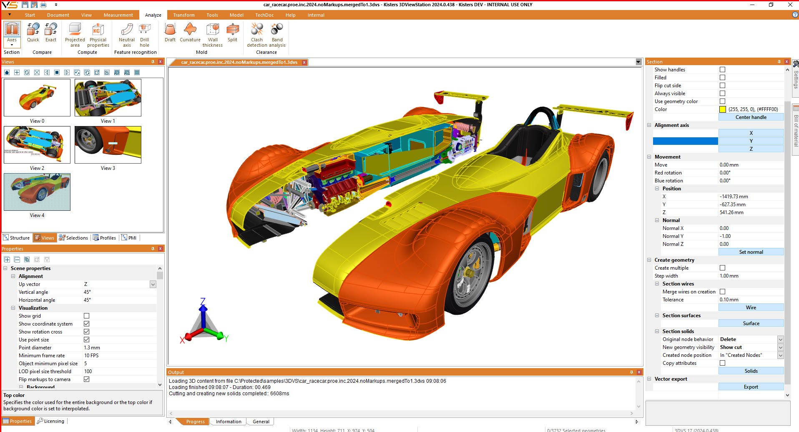Click the Solids button
799x432 pixels.
click(x=751, y=371)
